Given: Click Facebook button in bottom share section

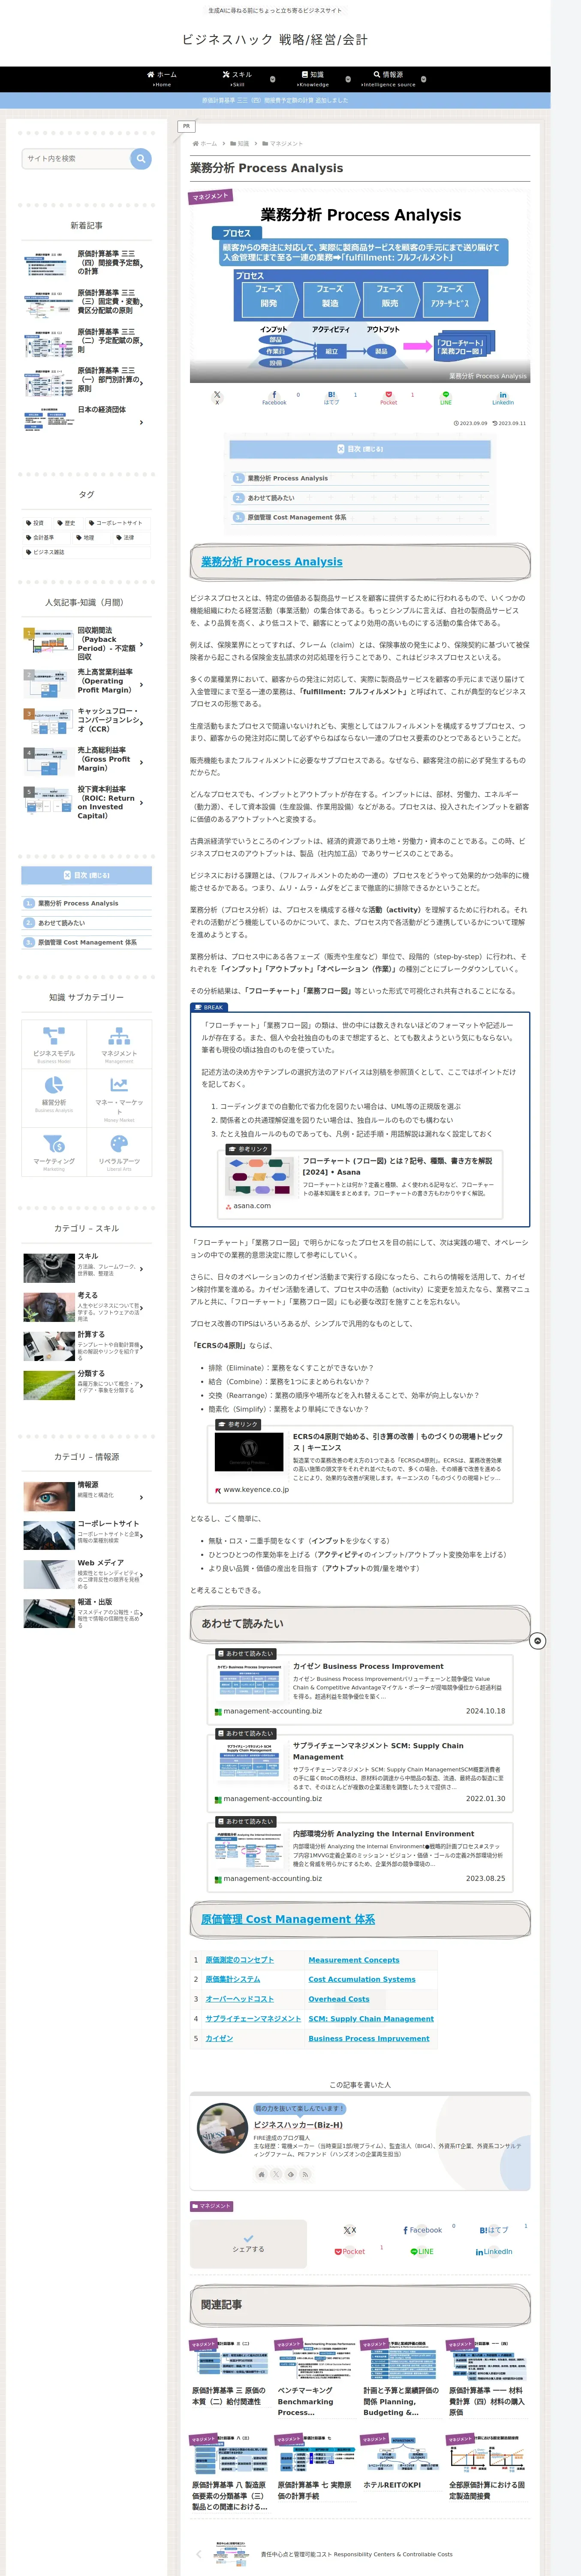Looking at the screenshot, I should coord(422,2230).
